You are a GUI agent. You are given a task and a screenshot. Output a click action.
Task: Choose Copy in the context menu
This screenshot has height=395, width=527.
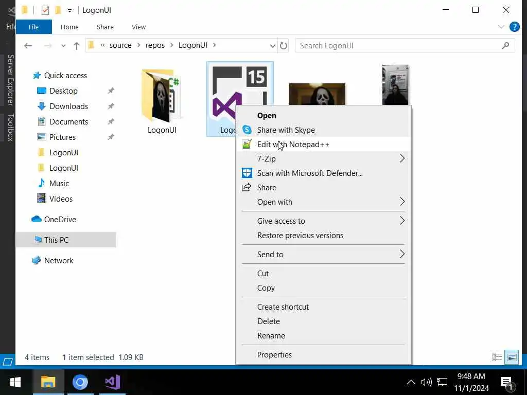click(323, 288)
